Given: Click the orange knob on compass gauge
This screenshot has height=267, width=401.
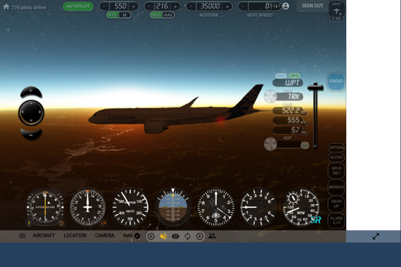Looking at the screenshot, I should pos(103,223).
